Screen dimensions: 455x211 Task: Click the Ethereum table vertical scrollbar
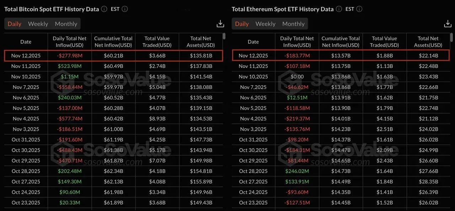pyautogui.click(x=451, y=36)
